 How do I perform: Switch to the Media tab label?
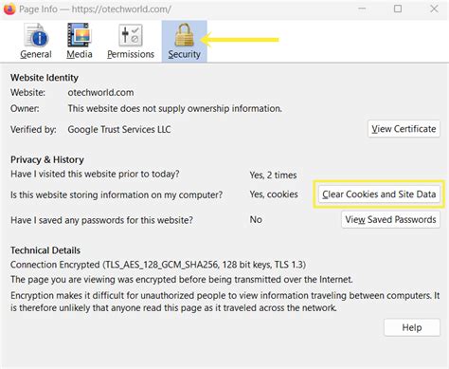(x=80, y=54)
